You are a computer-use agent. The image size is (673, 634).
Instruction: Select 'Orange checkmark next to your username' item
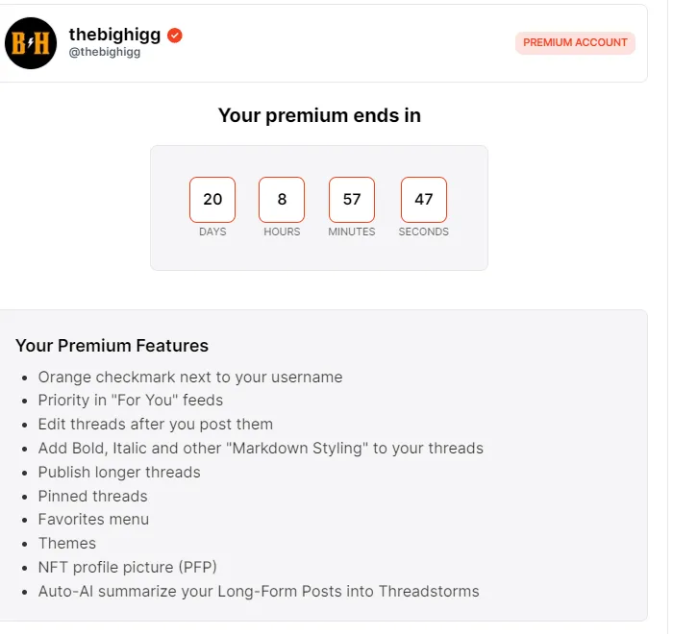190,378
